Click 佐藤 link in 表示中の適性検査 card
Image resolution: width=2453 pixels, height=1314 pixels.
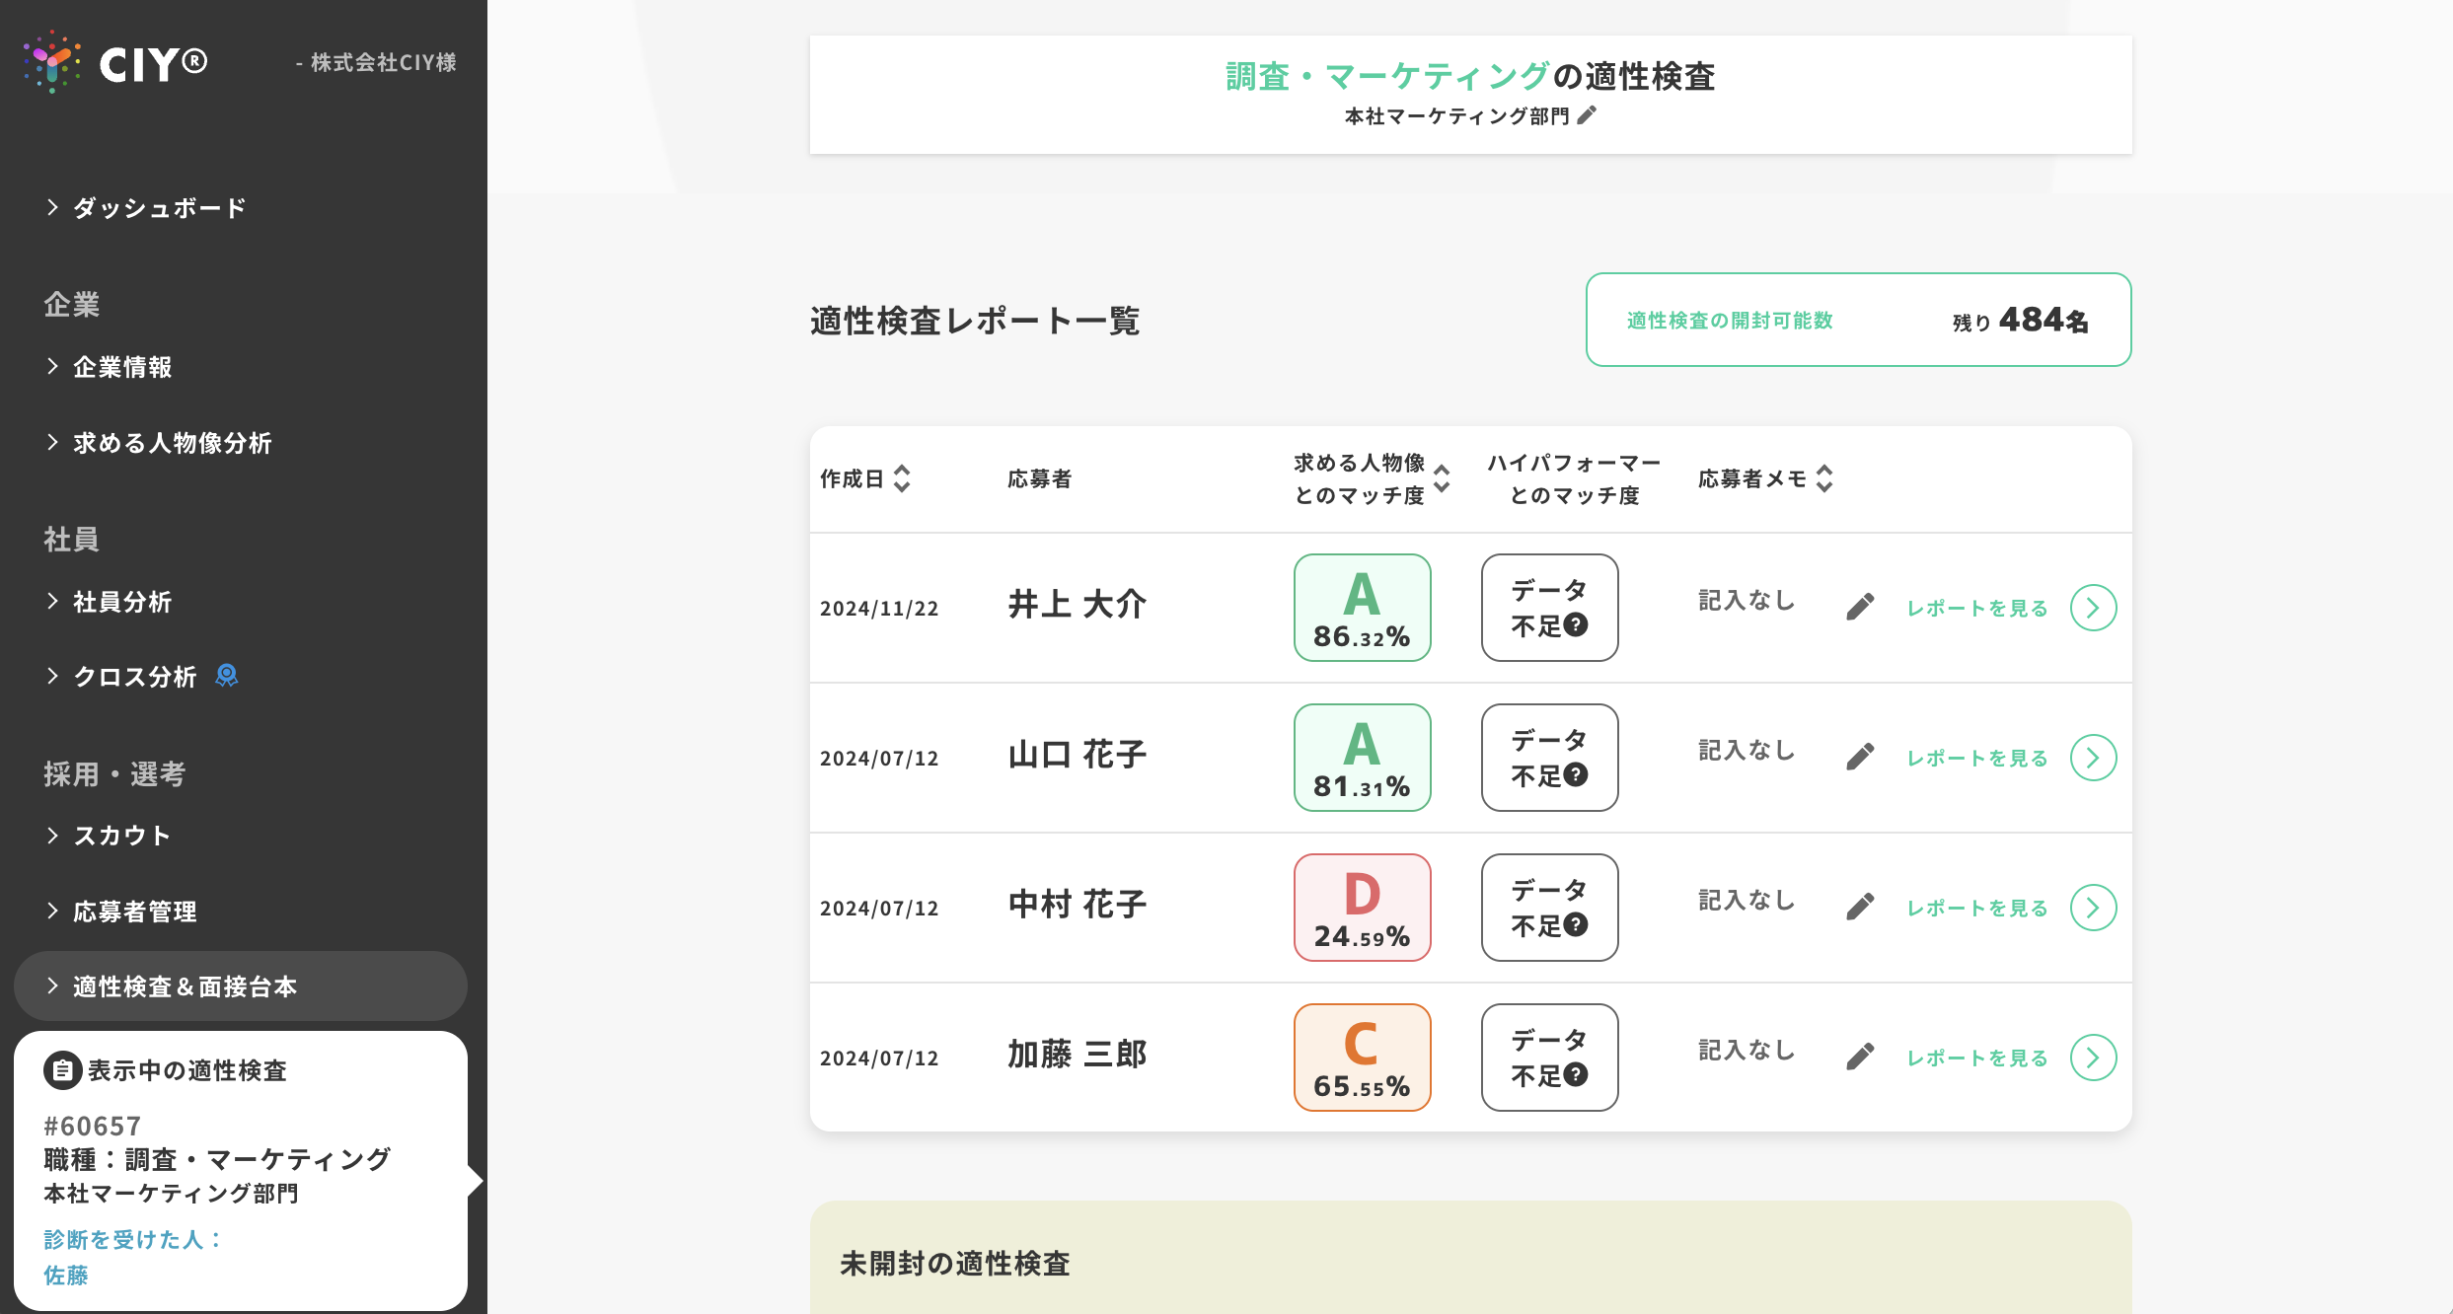66,1276
